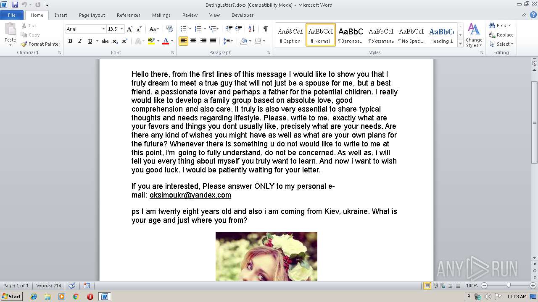Switch to Mailings tab

161,15
